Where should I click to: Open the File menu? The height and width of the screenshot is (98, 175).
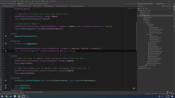tap(4, 1)
